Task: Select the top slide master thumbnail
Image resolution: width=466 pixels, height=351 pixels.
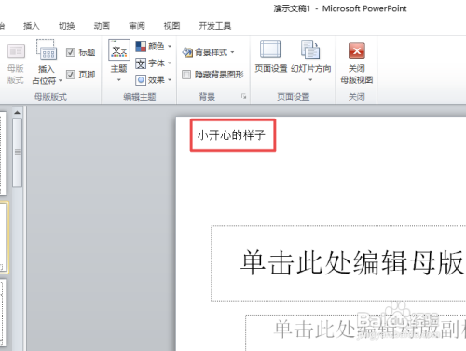Action: coord(3,154)
